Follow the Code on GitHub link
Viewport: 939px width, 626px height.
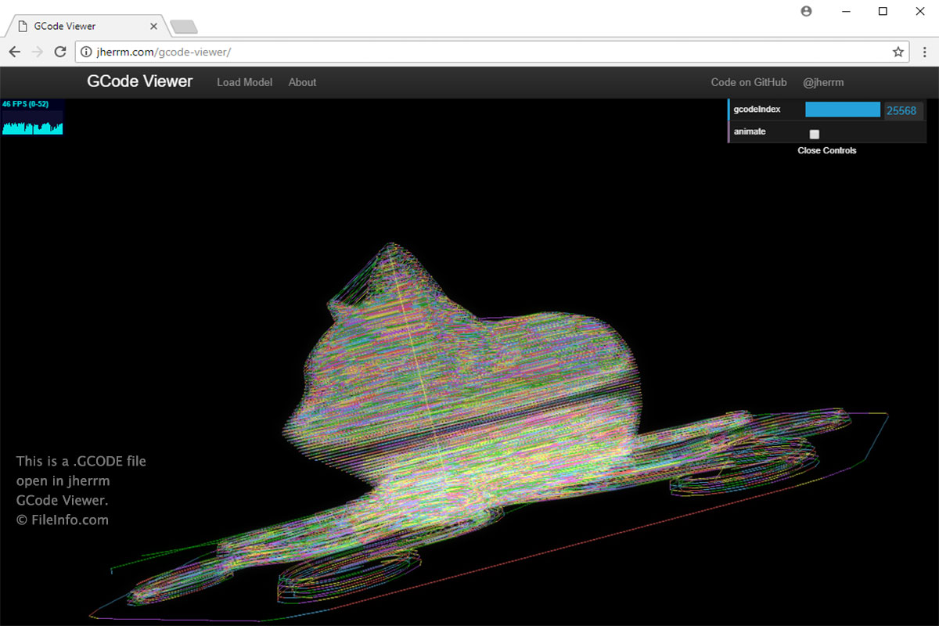click(x=749, y=82)
